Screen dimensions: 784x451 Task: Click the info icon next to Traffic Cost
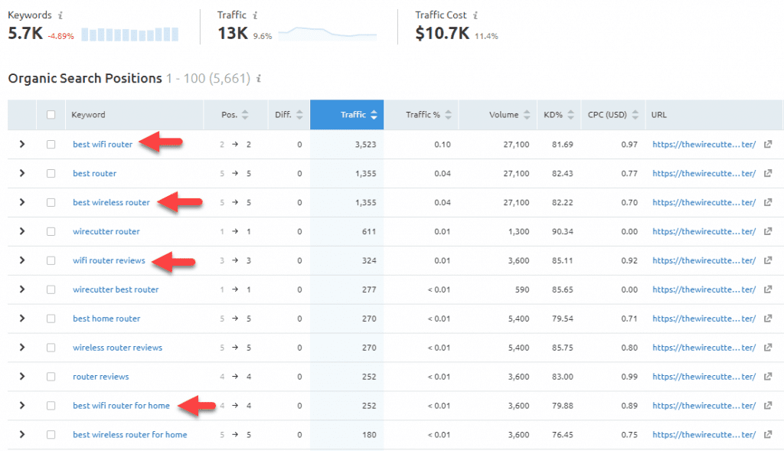(x=476, y=14)
